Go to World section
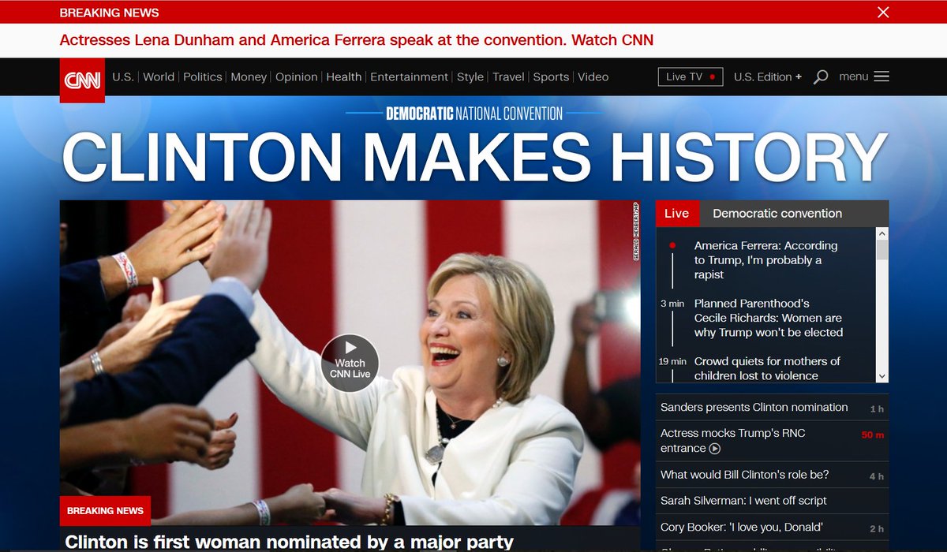Viewport: 947px width, 552px height. (159, 76)
